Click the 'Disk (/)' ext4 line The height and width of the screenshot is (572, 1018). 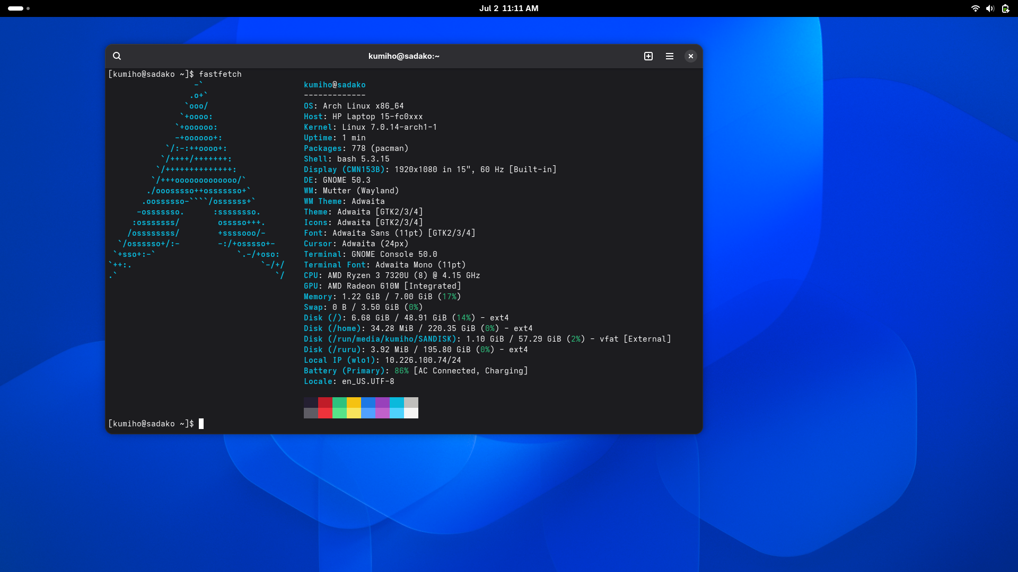pos(406,318)
